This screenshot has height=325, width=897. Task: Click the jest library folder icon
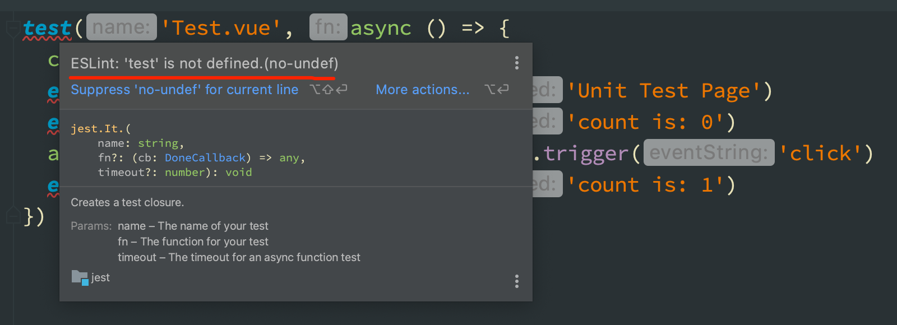coord(80,277)
